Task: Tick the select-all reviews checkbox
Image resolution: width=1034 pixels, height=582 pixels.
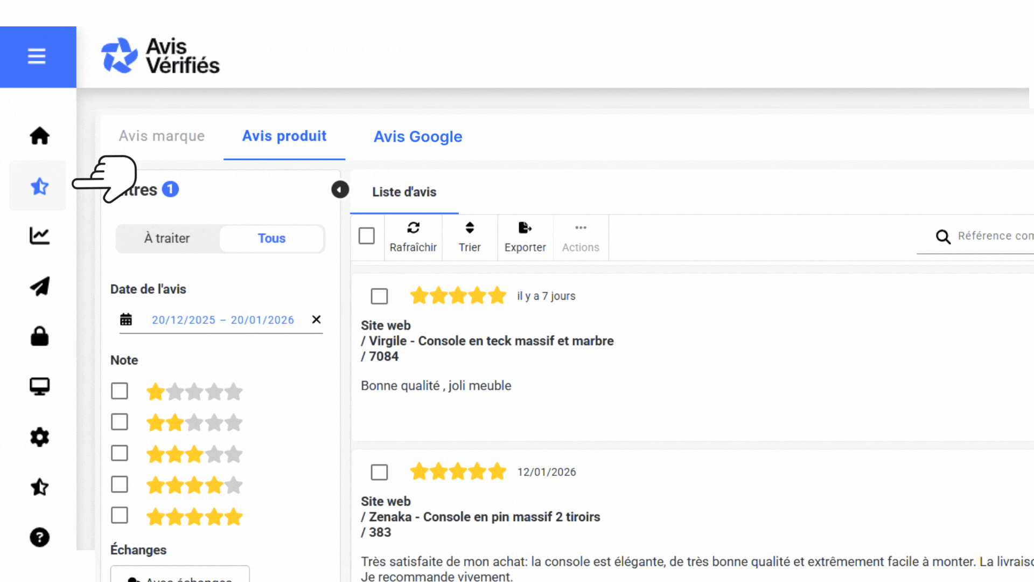Action: pos(367,235)
